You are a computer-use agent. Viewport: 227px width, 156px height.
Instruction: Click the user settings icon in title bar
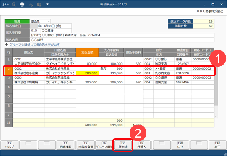tap(31, 5)
